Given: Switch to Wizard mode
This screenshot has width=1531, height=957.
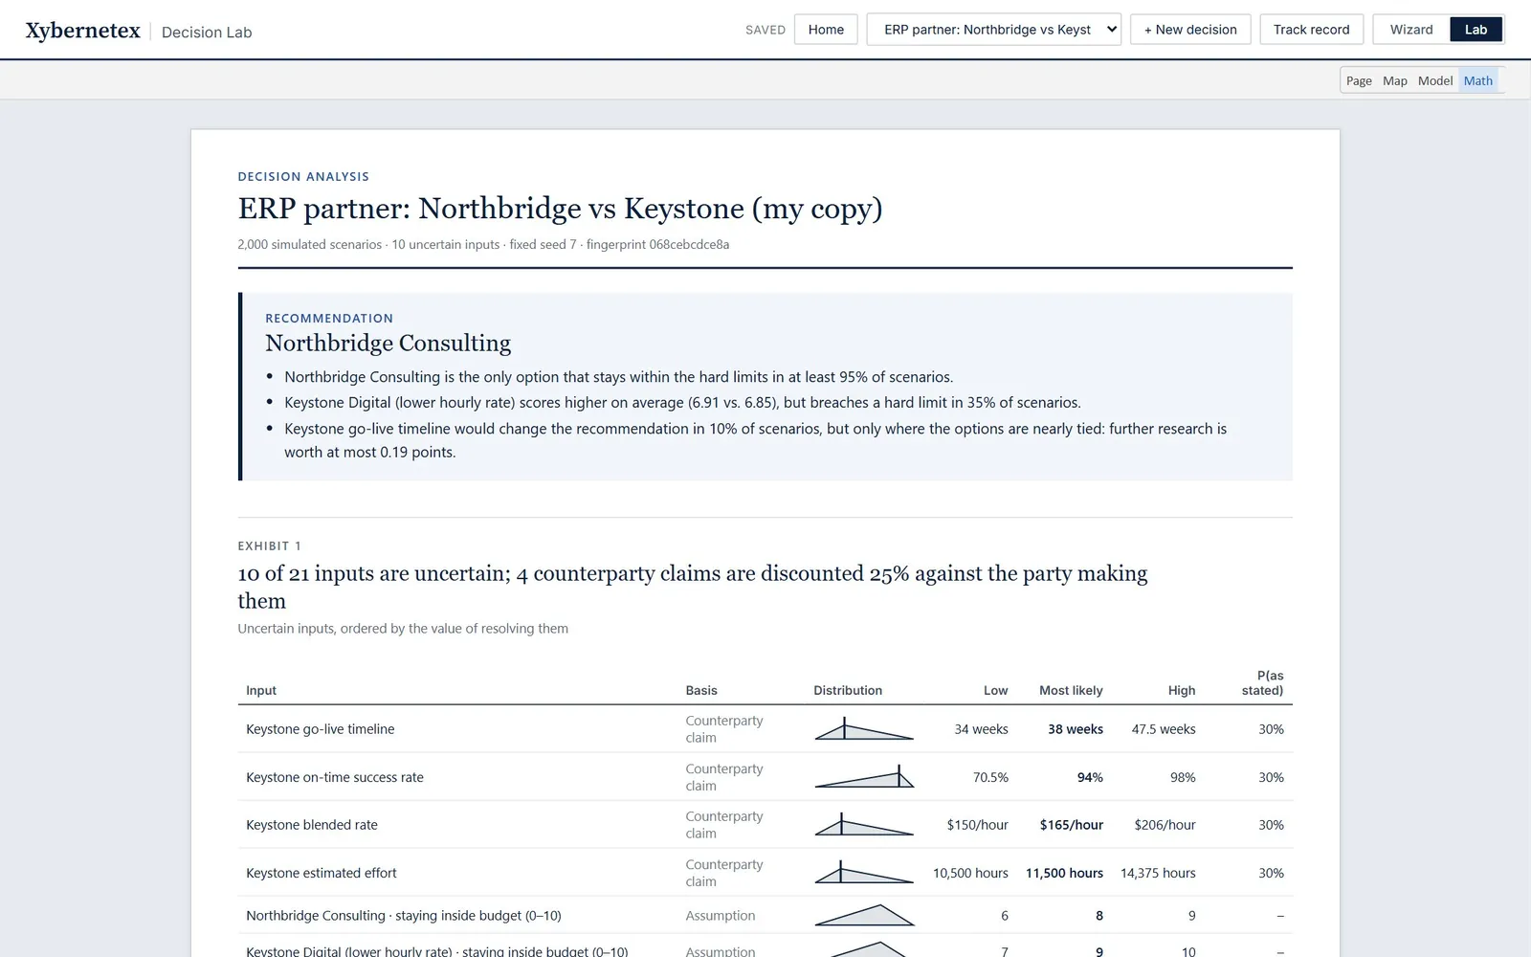Looking at the screenshot, I should pos(1411,30).
